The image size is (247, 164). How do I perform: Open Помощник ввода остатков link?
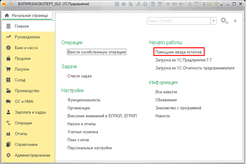click(179, 52)
